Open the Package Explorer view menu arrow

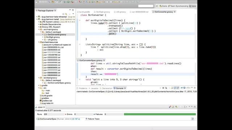[73, 14]
